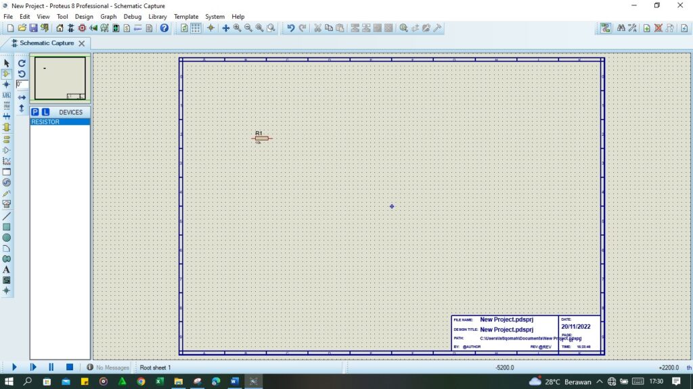Toggle the grid dots display
This screenshot has width=693, height=389.
tap(195, 28)
